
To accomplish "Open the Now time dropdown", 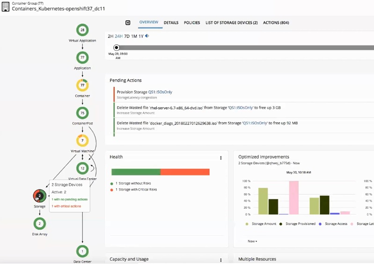I will (x=252, y=242).
